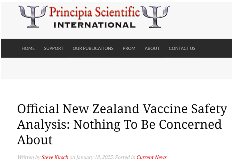Screen dimensions: 234x161
Task: Open author link Steve Kirsch
Action: [55, 157]
